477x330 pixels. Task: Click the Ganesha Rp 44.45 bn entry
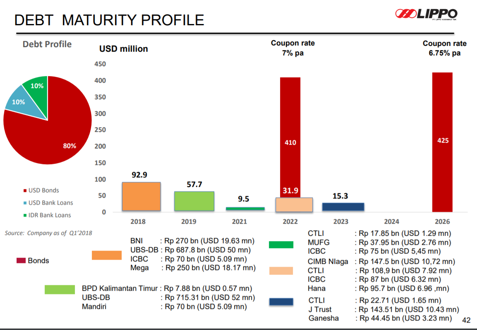tap(380, 318)
